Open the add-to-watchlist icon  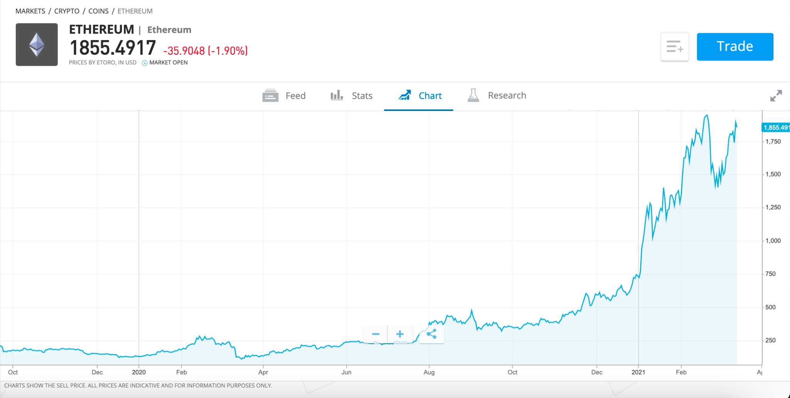pyautogui.click(x=675, y=47)
